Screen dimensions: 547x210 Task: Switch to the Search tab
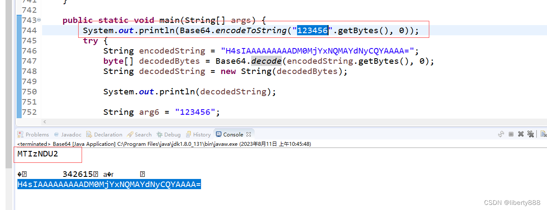[139, 134]
